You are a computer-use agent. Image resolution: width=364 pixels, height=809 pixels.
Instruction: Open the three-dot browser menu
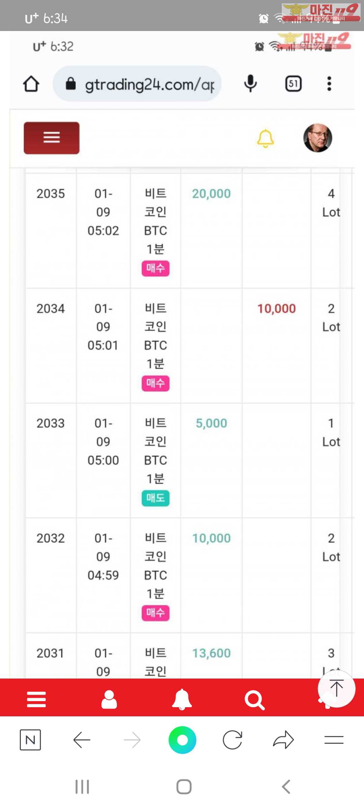(x=329, y=84)
